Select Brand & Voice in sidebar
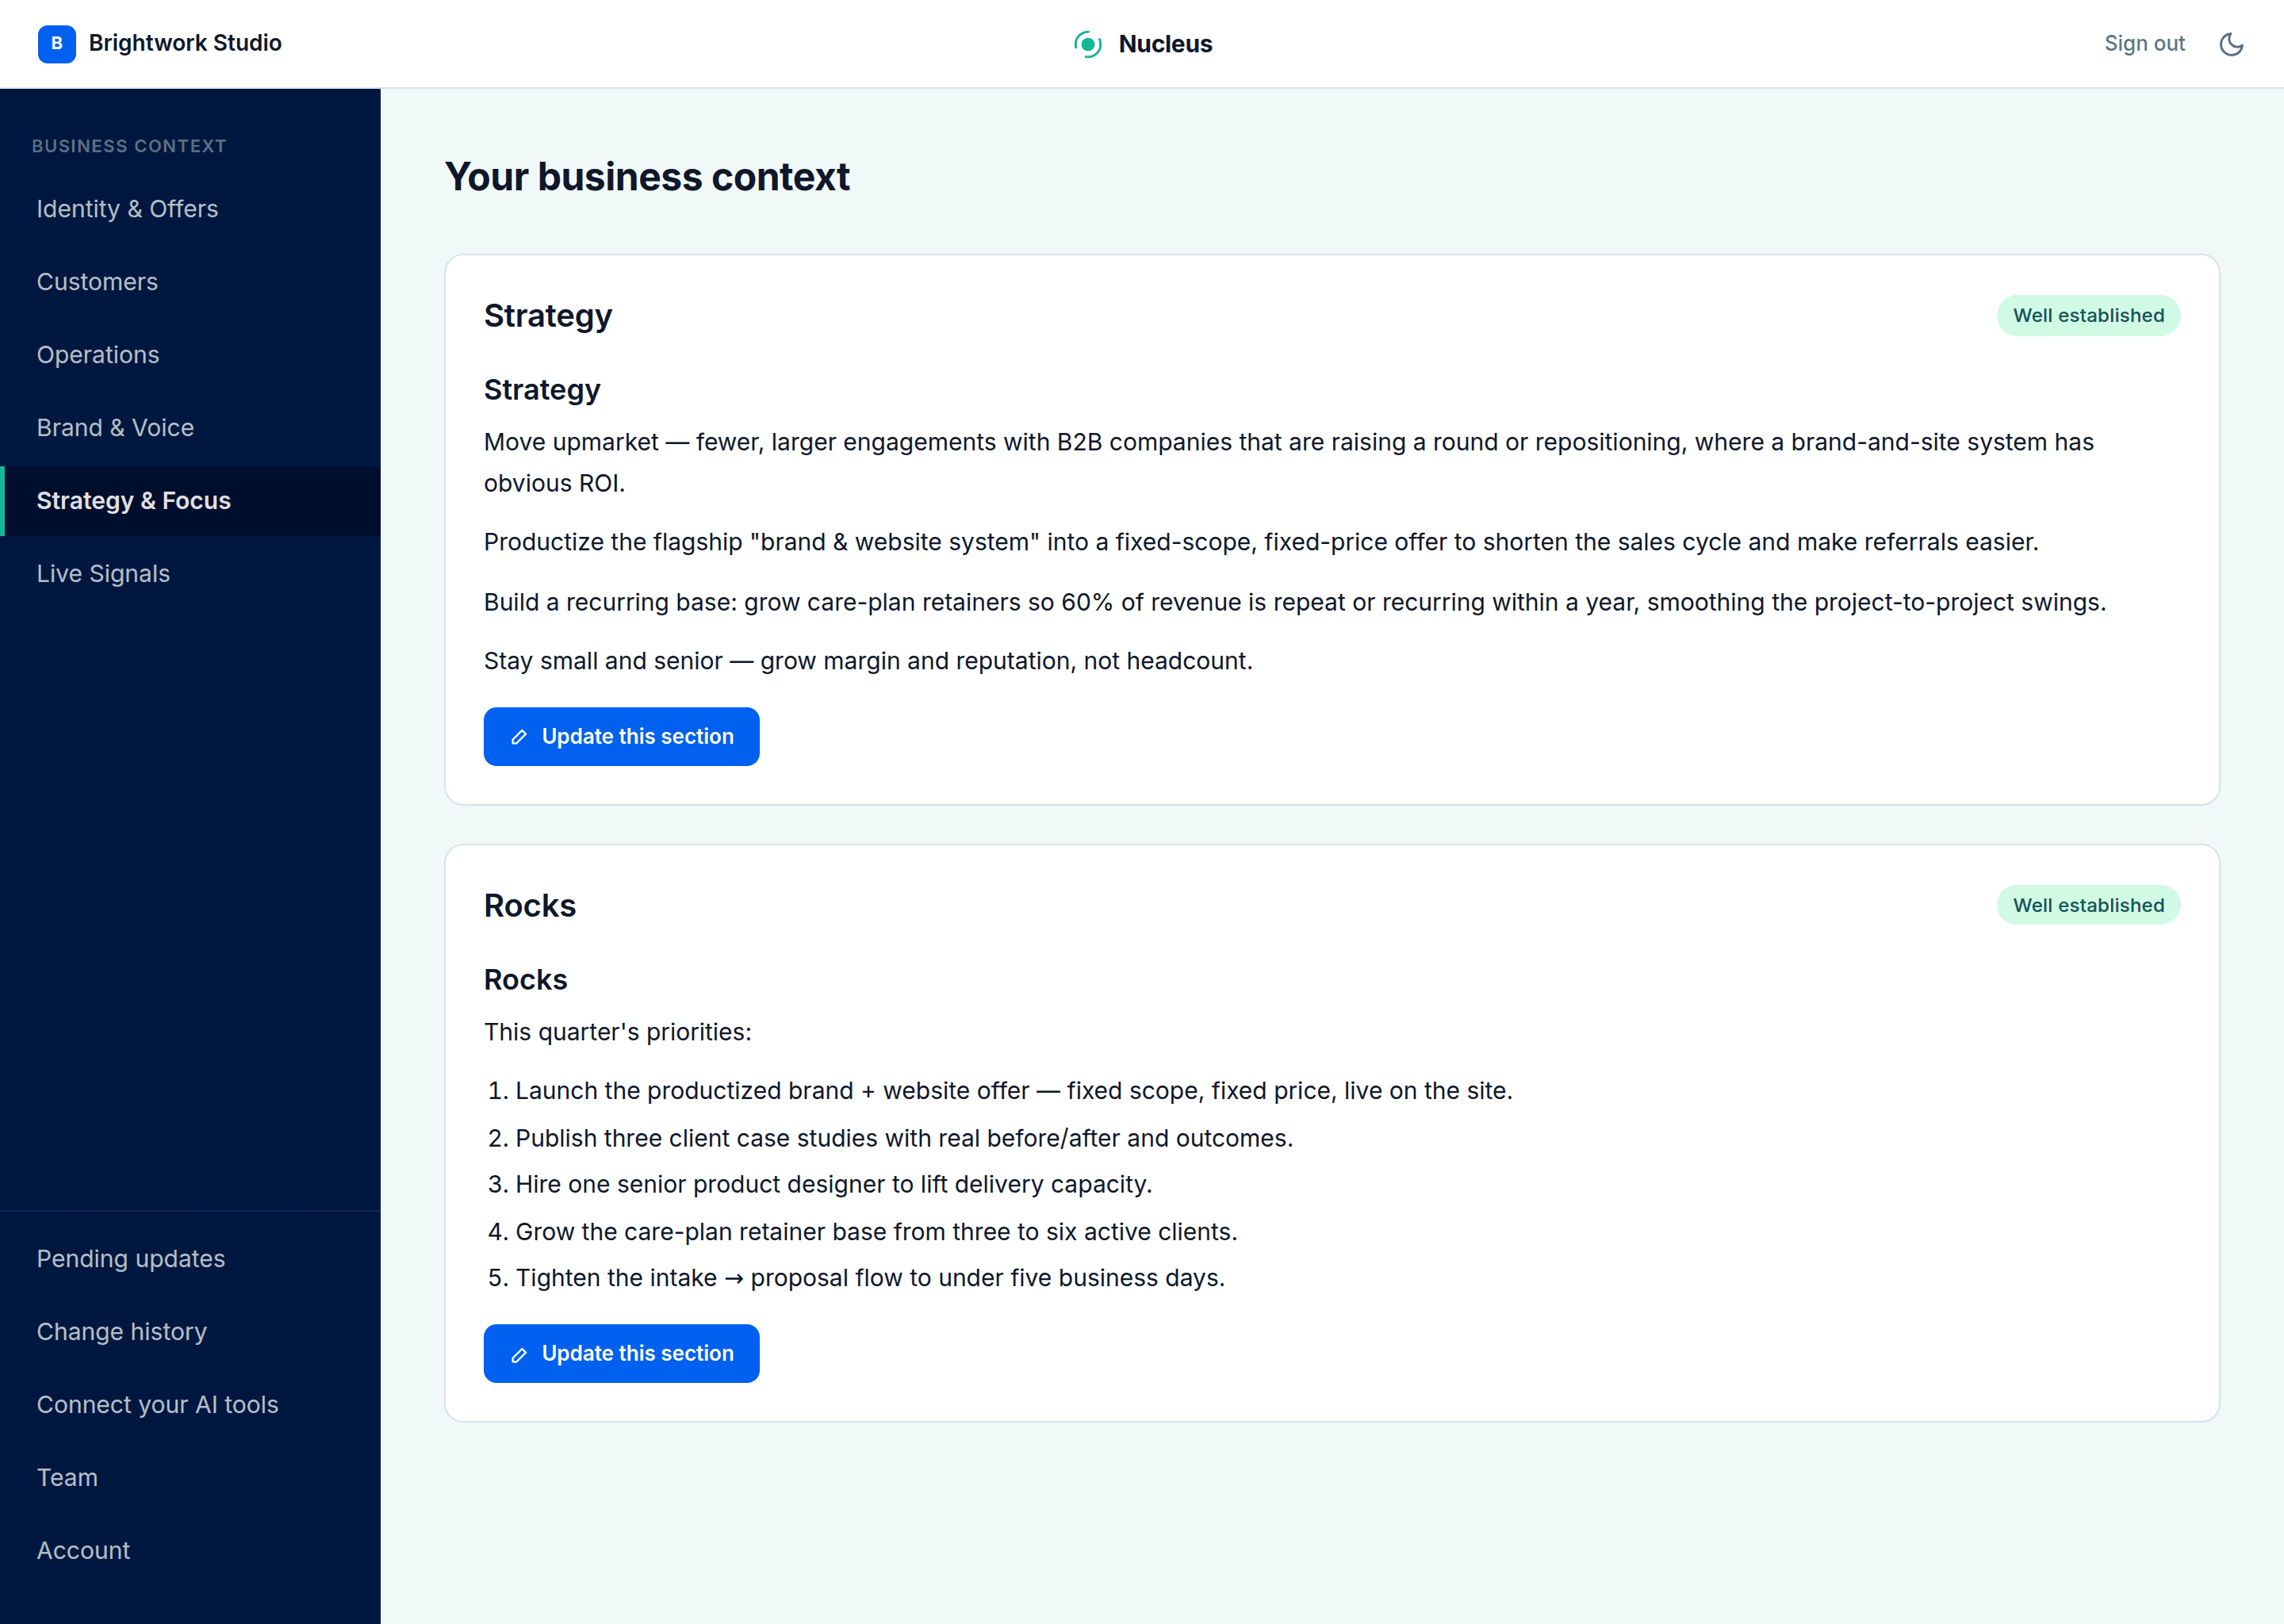Screen dimensions: 2284x1624 click(190, 428)
